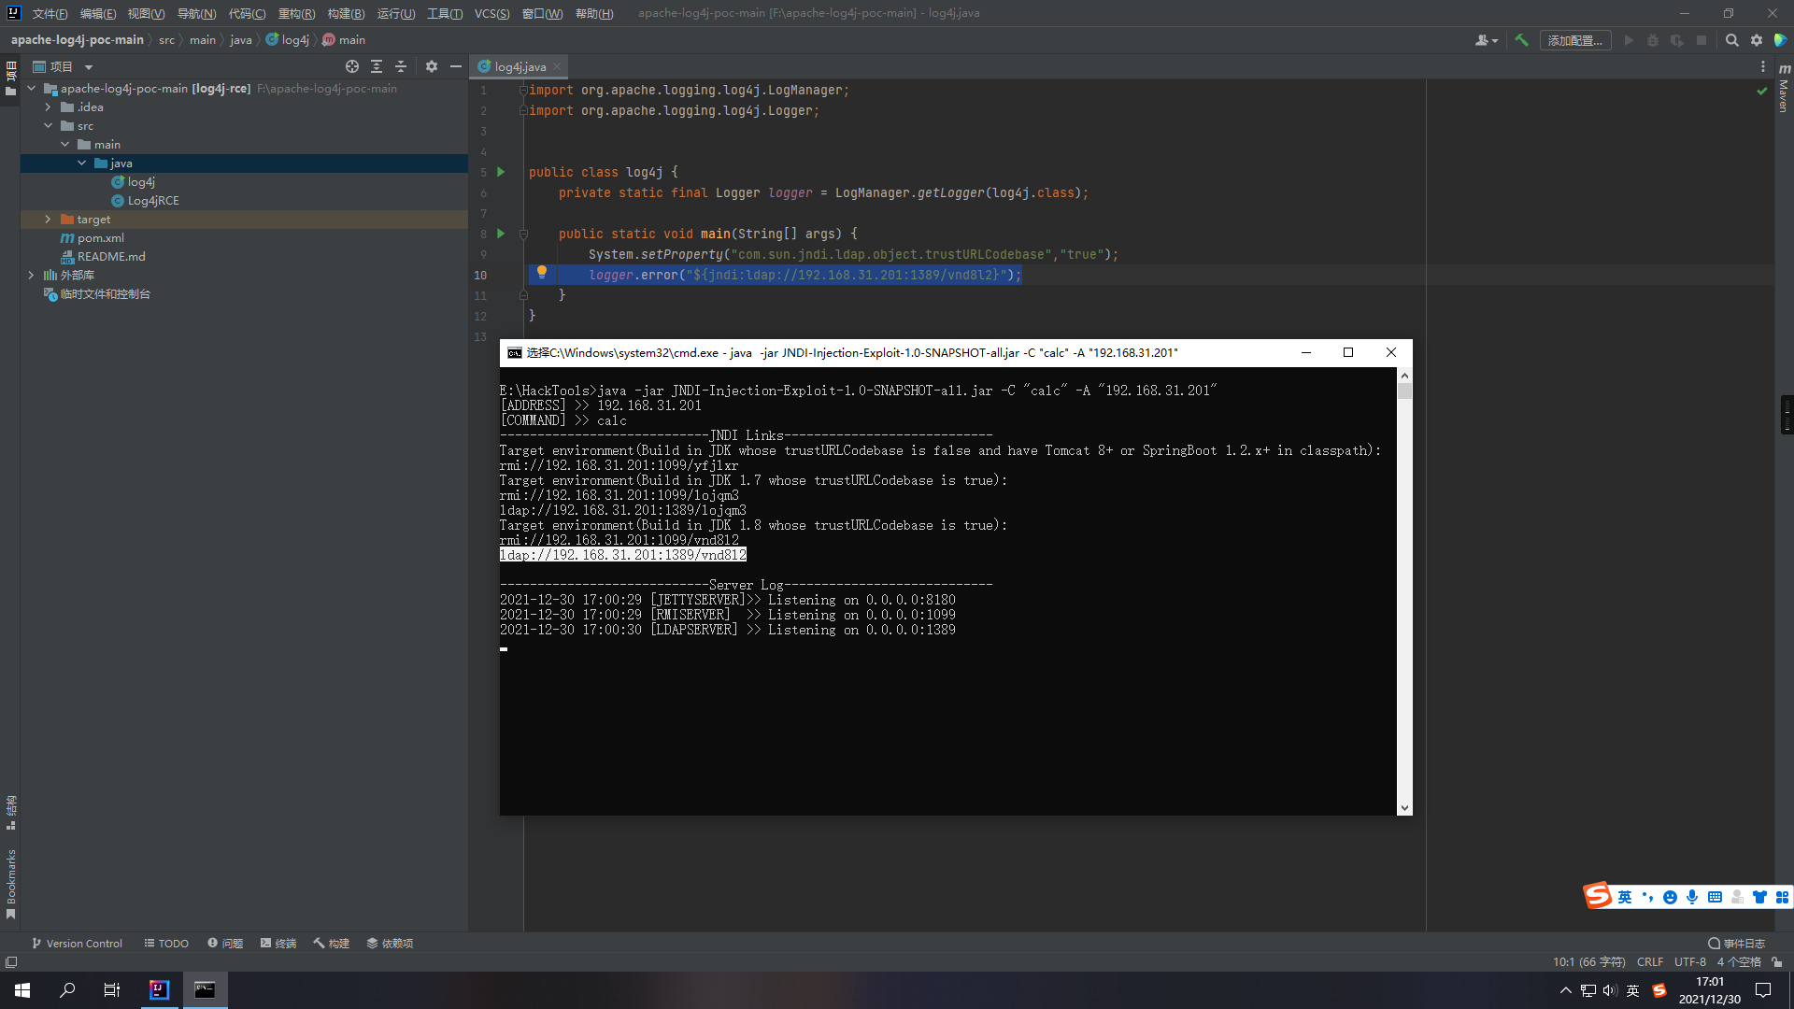The image size is (1794, 1009).
Task: Open IDE settings gear in top toolbar
Action: tap(1756, 40)
